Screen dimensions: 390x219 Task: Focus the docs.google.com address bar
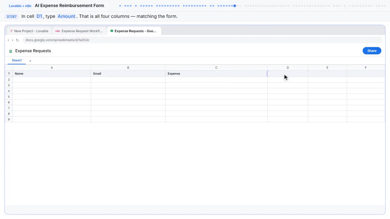(202, 40)
